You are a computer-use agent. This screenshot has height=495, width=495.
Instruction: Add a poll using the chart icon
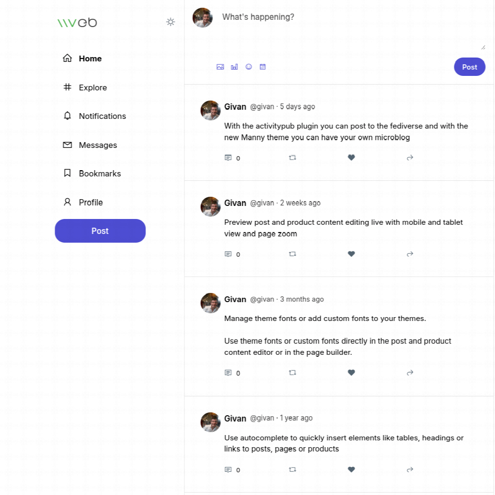[234, 67]
